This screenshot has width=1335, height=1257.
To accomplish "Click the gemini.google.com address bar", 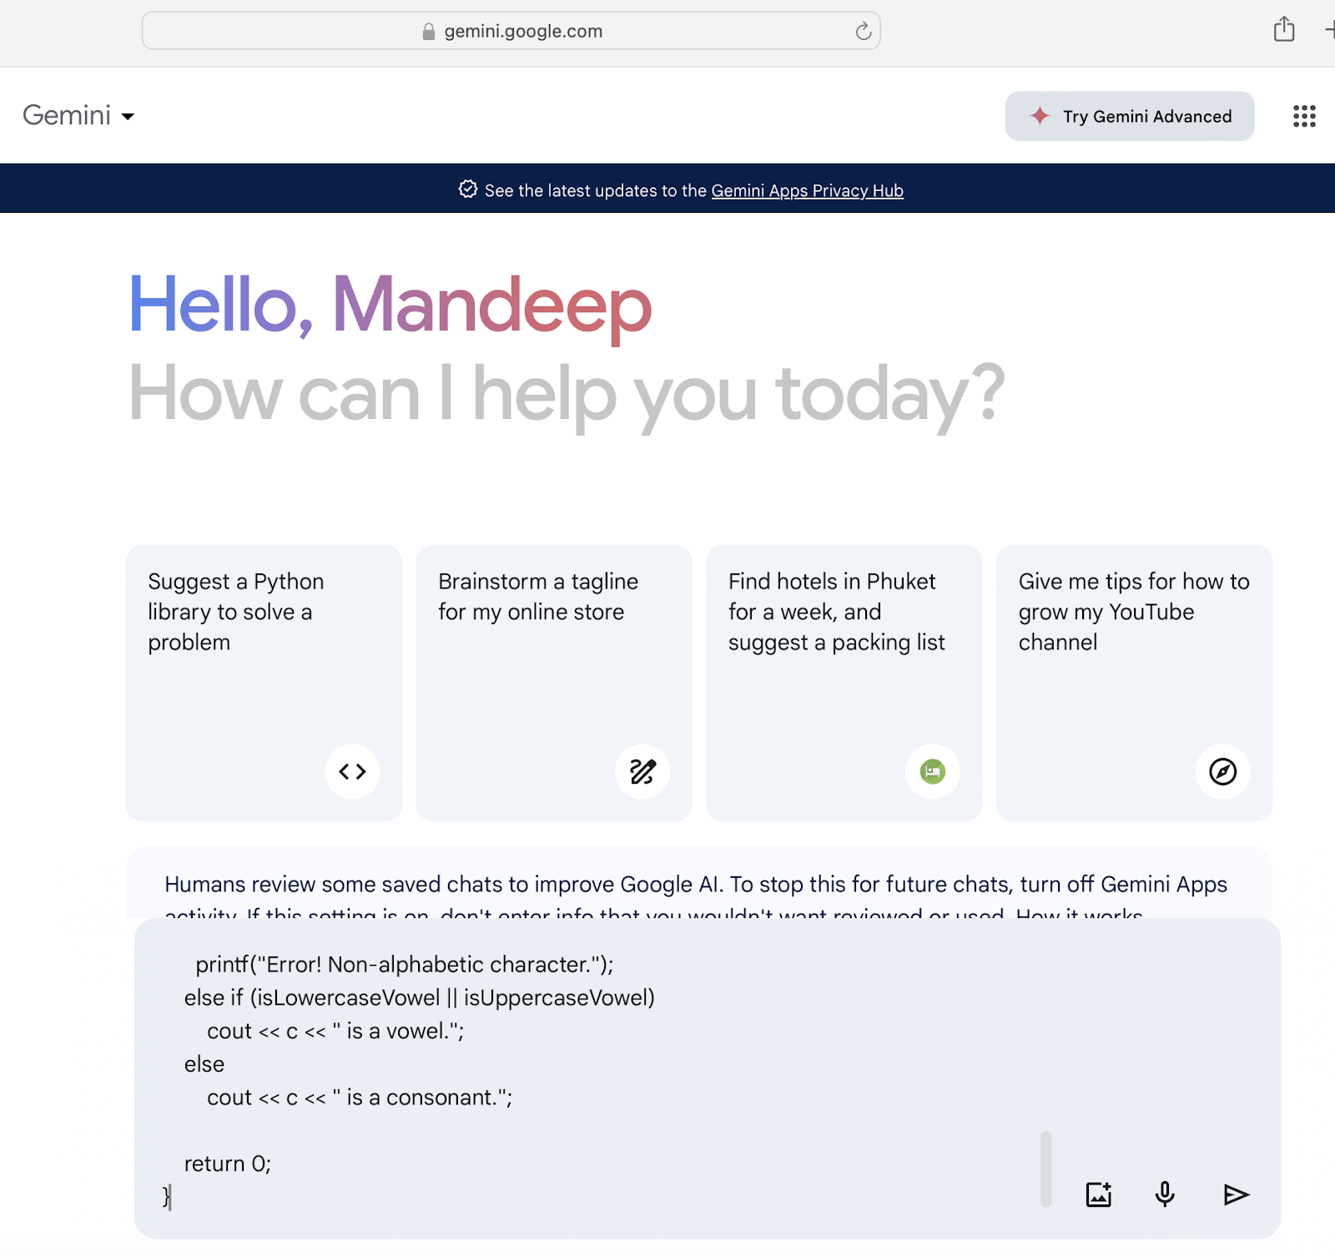I will [x=511, y=31].
